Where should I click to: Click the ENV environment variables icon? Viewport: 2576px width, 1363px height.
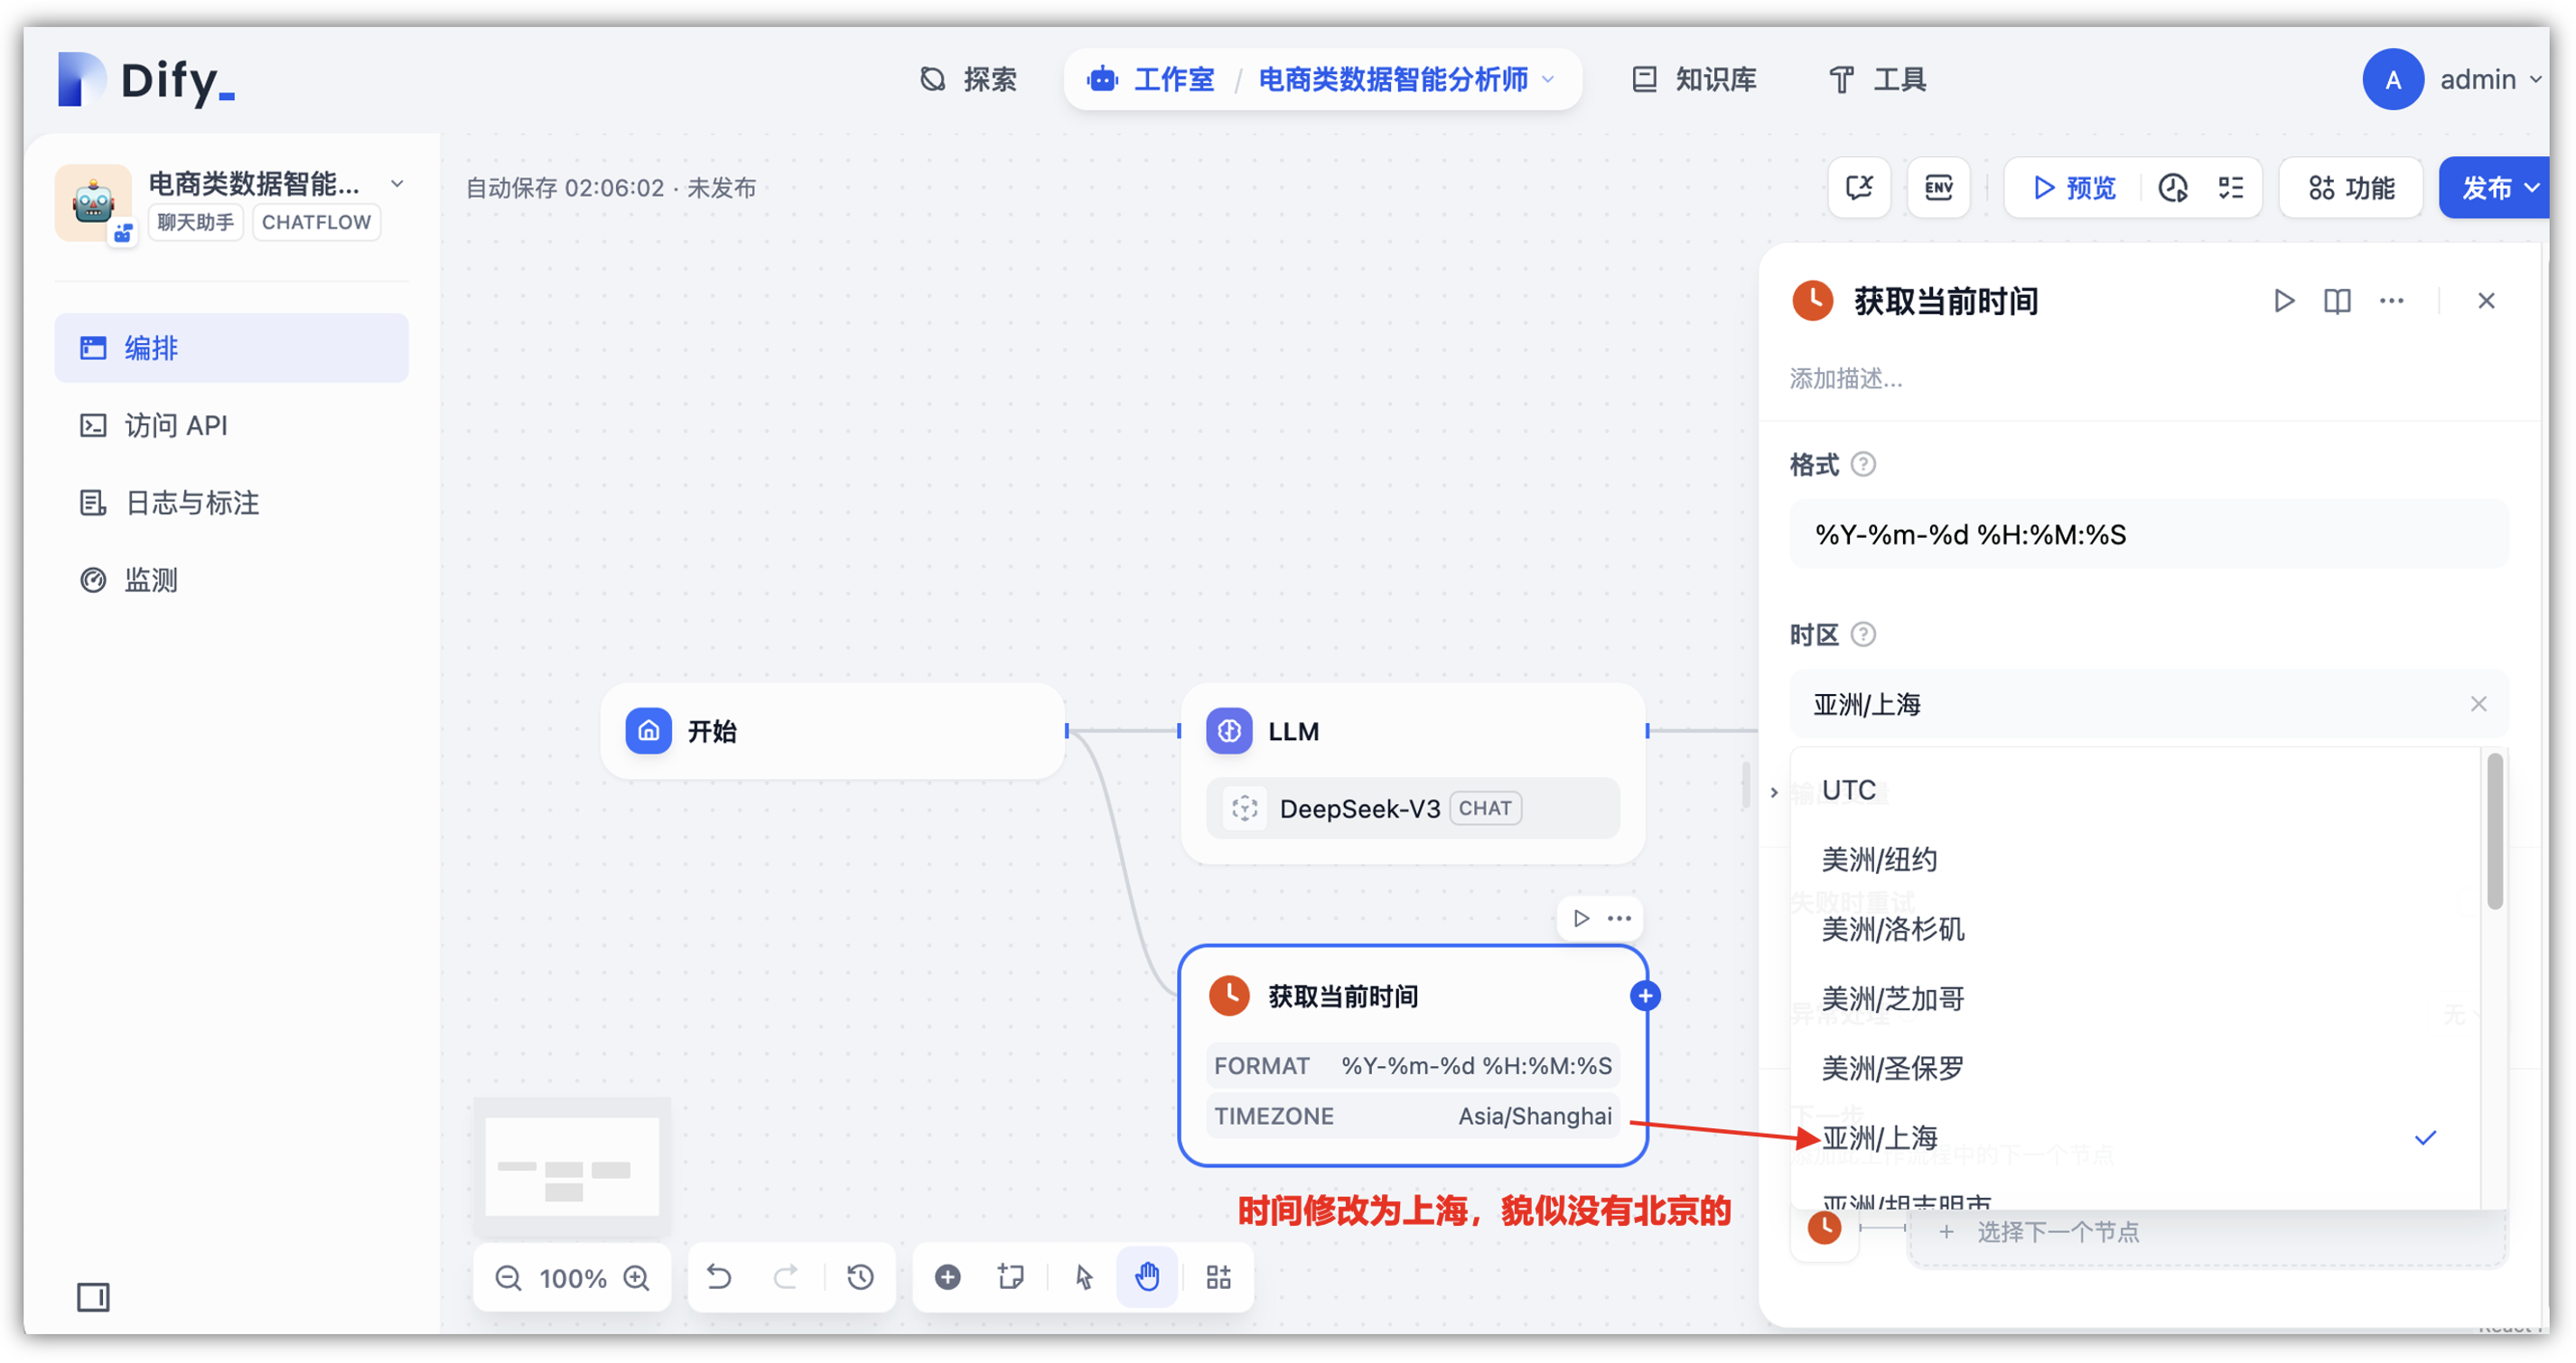coord(1937,187)
